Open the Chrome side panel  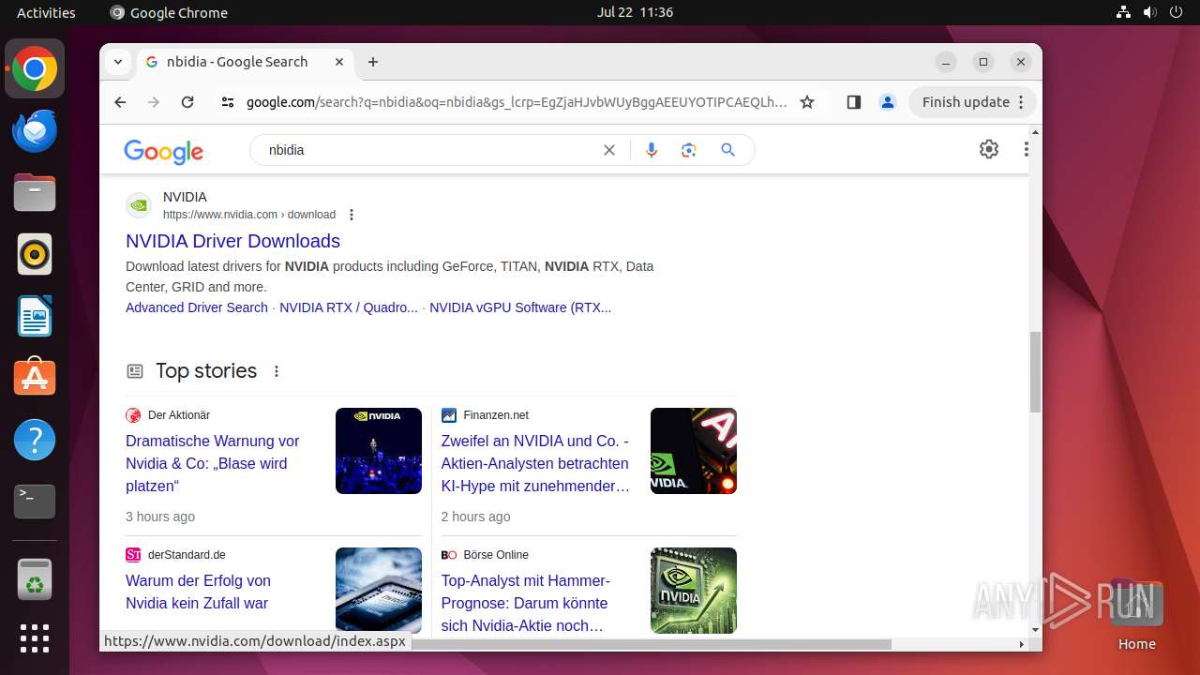853,102
